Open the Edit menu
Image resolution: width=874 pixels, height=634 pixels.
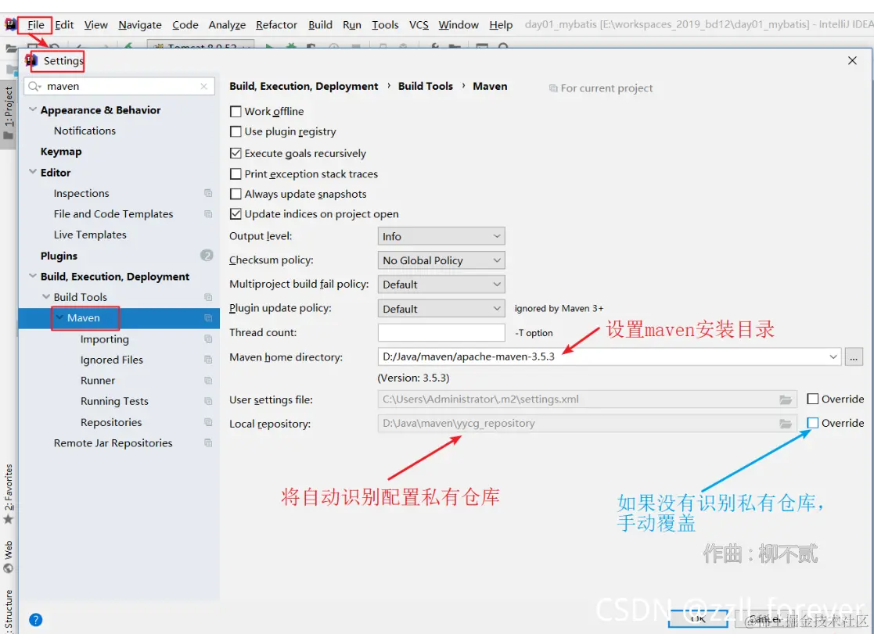coord(64,24)
